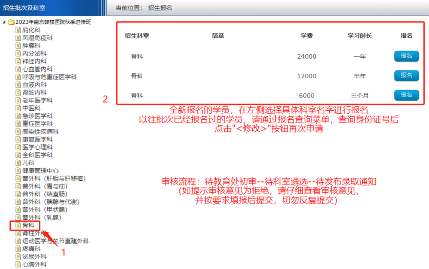
Task: Click the document icon beside 心血管内科
Action: coord(18,69)
